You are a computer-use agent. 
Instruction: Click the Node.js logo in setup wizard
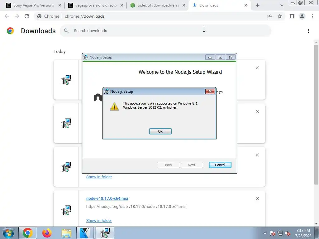98,97
